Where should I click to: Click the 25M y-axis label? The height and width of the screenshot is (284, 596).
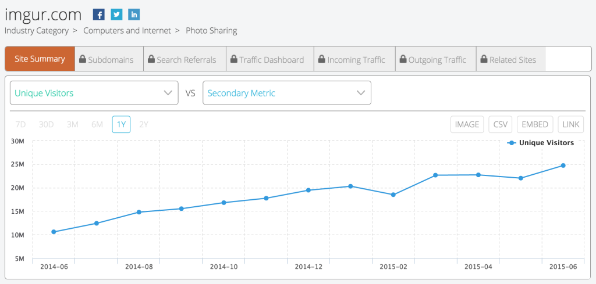[x=17, y=164]
